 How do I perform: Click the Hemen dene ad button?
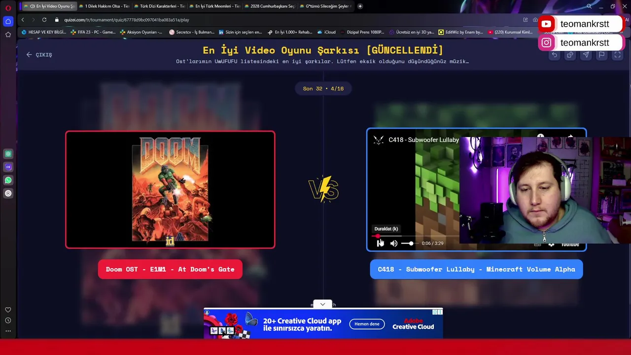(367, 324)
